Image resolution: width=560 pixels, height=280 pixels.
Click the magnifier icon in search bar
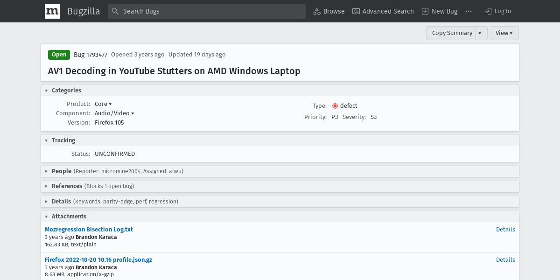[x=115, y=11]
